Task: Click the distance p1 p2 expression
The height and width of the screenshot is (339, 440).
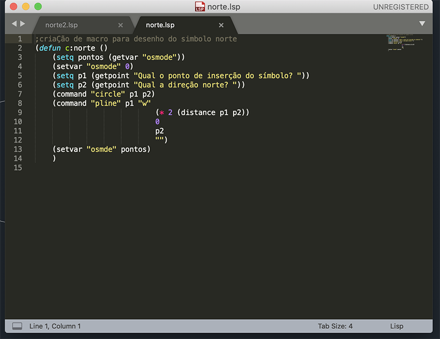Action: (211, 113)
